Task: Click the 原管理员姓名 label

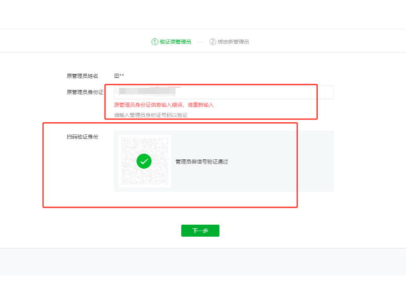Action: (x=83, y=76)
